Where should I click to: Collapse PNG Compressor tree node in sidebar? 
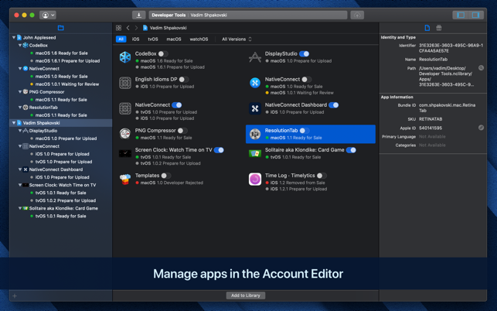click(x=20, y=92)
